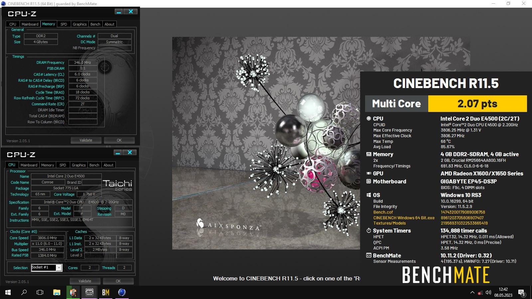Select the BenchMate icon next to version
This screenshot has width=532, height=299.
pyautogui.click(x=369, y=255)
